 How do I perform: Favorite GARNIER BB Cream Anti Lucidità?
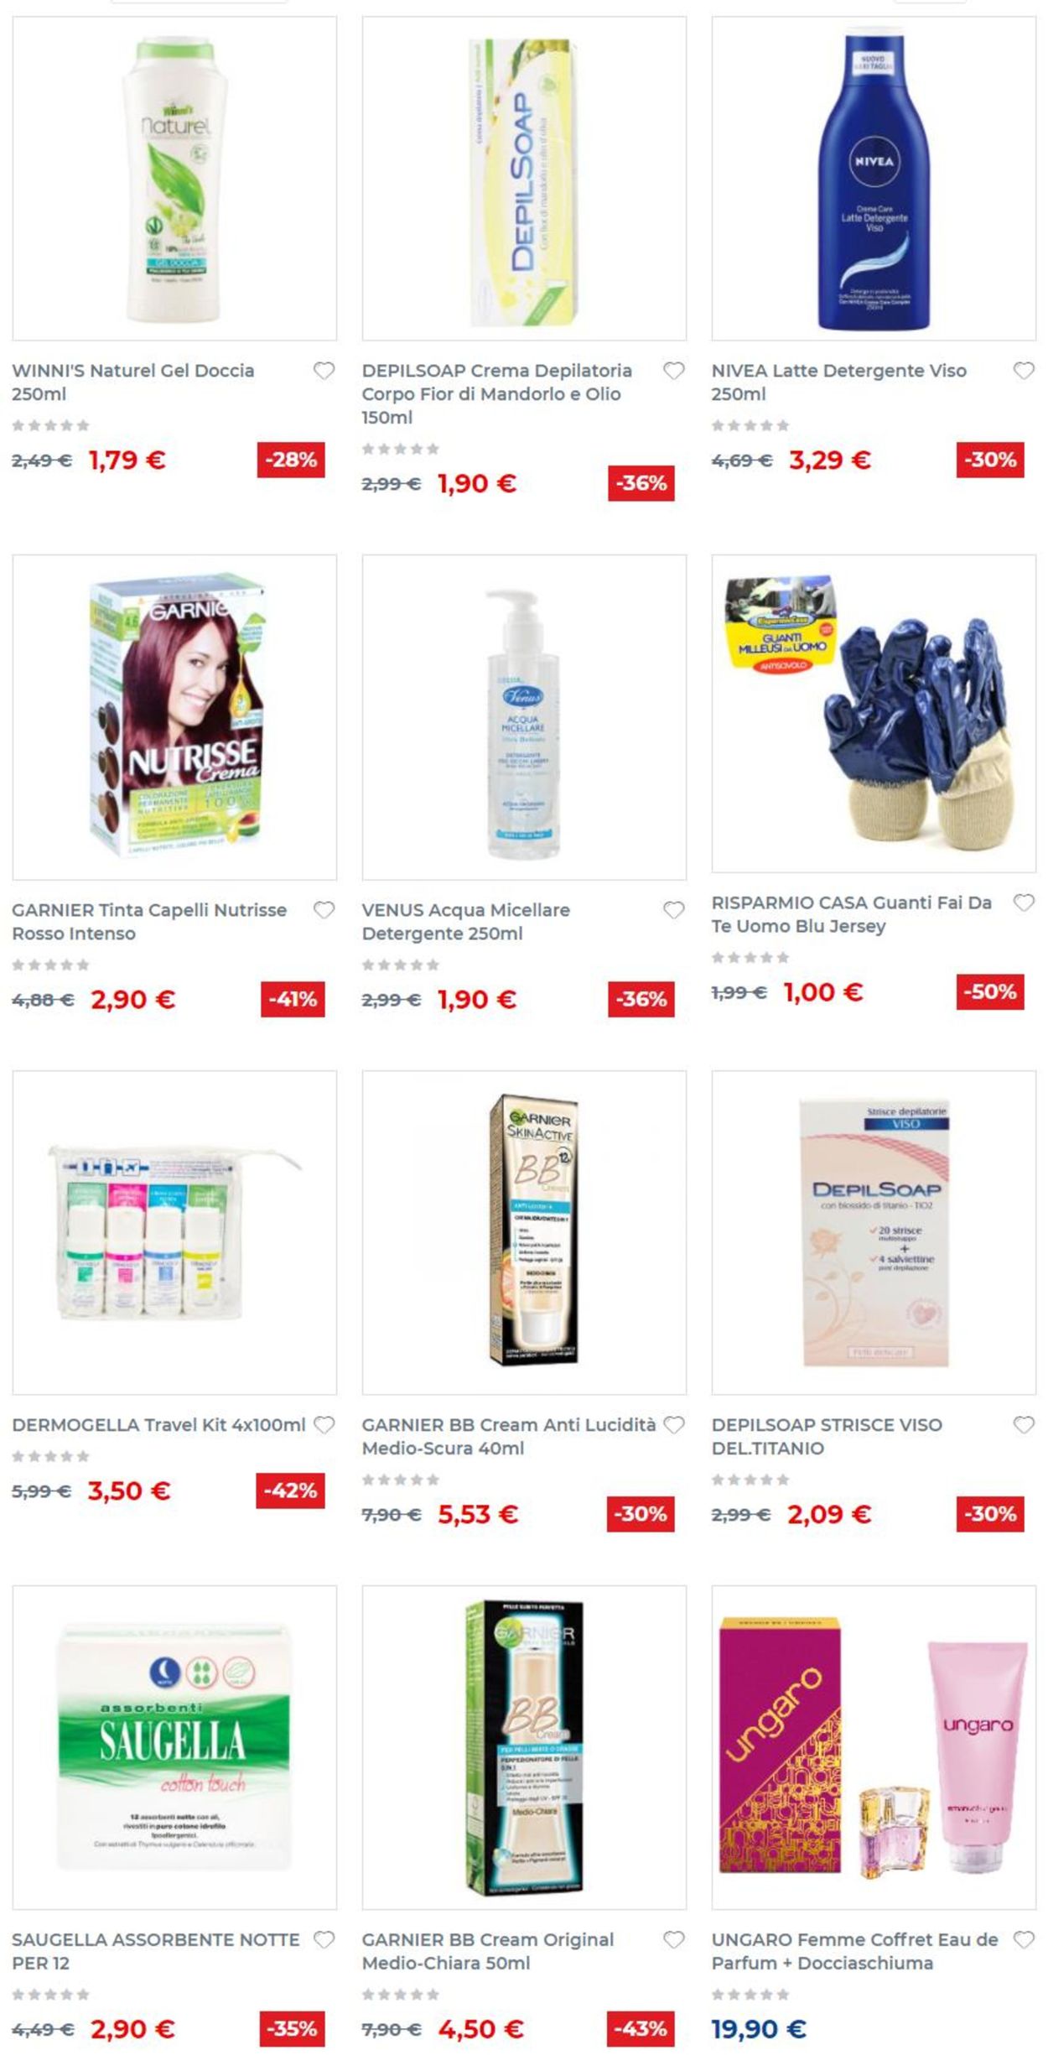pos(673,1425)
